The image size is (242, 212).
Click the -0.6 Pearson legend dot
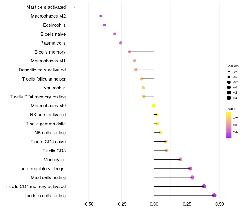click(x=229, y=72)
